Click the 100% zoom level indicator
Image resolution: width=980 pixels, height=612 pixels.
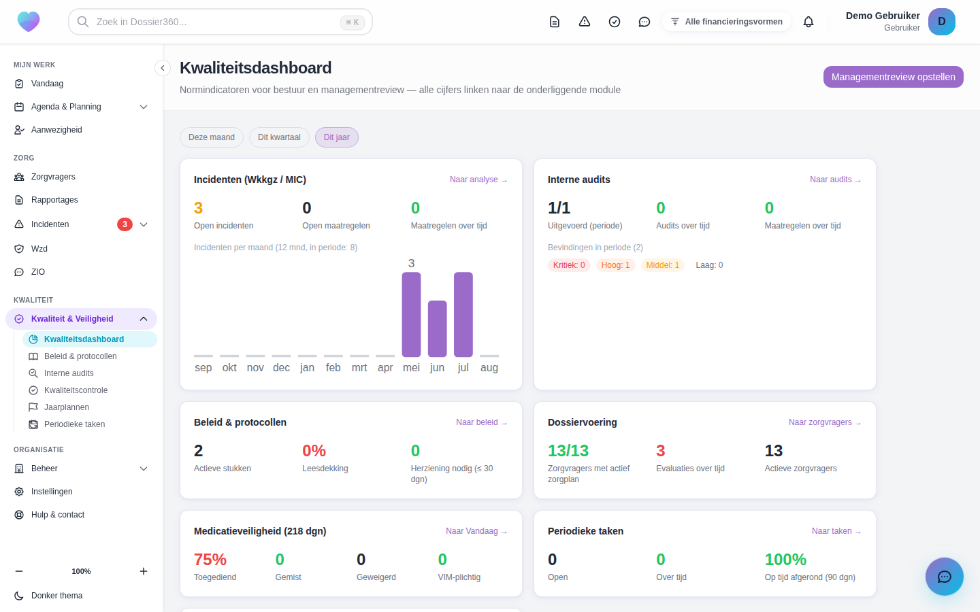pos(81,571)
